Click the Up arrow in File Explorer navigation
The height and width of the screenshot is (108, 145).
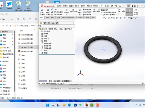pyautogui.click(x=11, y=26)
